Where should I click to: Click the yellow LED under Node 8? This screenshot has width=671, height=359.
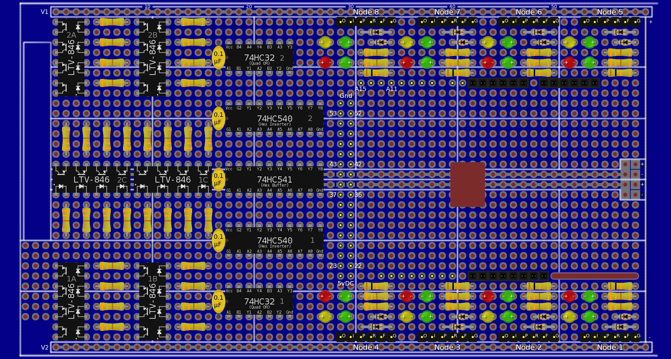(x=325, y=42)
